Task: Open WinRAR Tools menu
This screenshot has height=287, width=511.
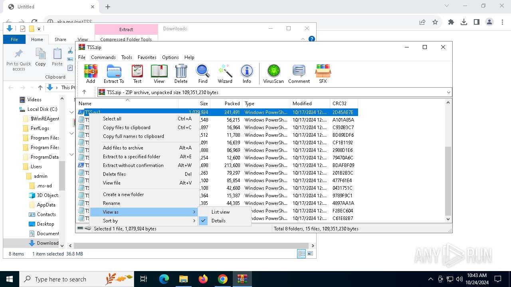Action: click(x=127, y=57)
